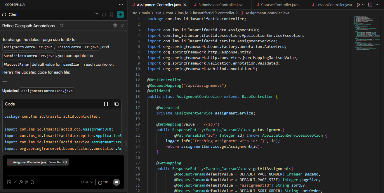This screenshot has width=384, height=193.
Task: Expand the run options dropdown arrow
Action: [363, 5]
